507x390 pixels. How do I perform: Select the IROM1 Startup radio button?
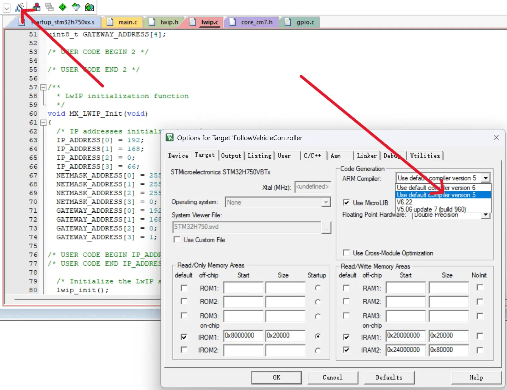pyautogui.click(x=318, y=336)
